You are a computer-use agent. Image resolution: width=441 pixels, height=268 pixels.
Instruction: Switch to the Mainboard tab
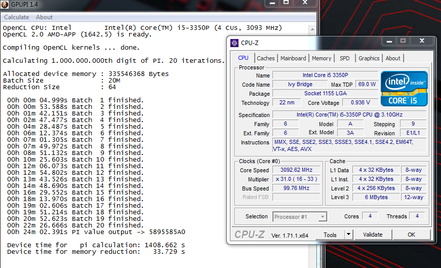293,58
